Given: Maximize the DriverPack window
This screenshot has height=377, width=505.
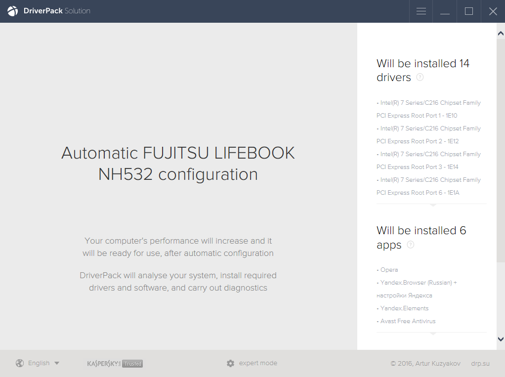Looking at the screenshot, I should (469, 11).
